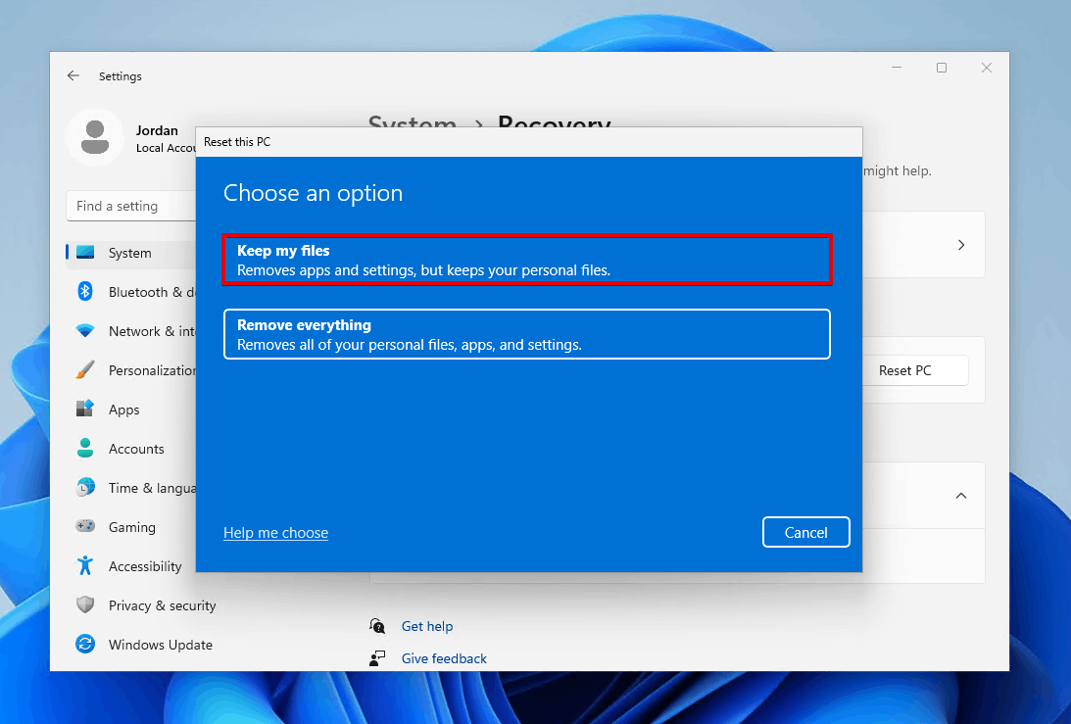Select the Apps icon in sidebar
This screenshot has width=1071, height=724.
tap(85, 410)
